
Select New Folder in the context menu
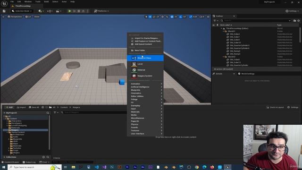click(x=145, y=51)
